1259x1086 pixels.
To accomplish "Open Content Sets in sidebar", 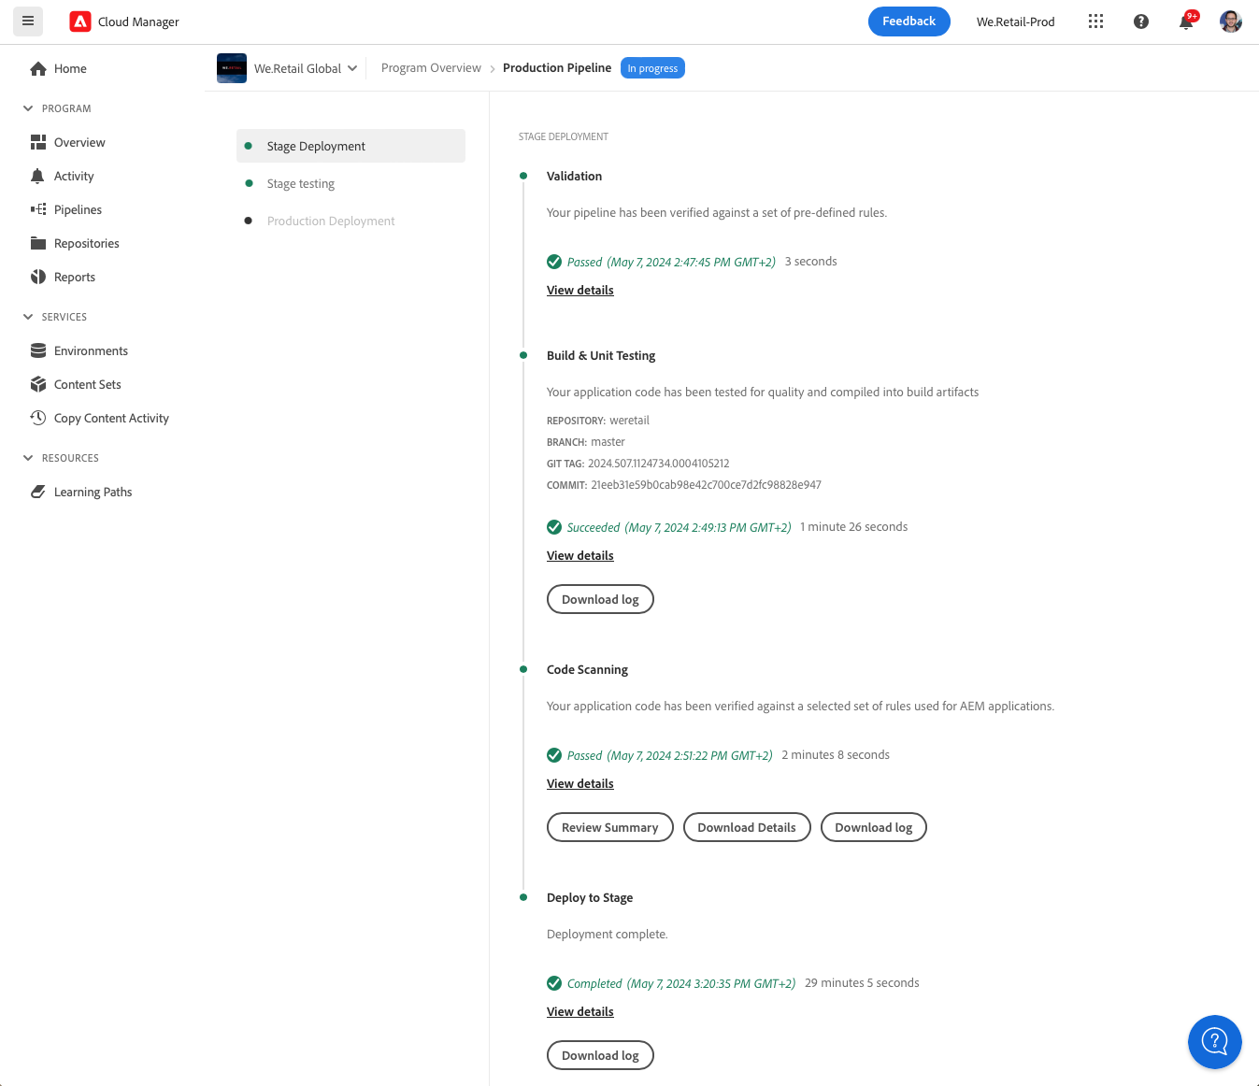I will [88, 384].
